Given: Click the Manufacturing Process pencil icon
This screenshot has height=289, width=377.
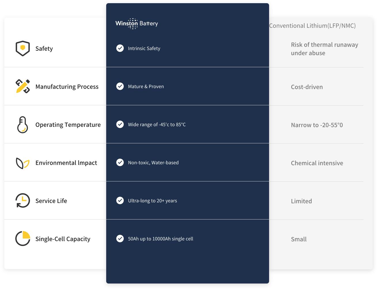Looking at the screenshot, I should [x=22, y=86].
